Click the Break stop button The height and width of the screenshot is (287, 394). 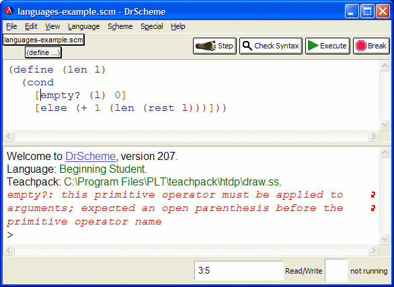pyautogui.click(x=371, y=46)
